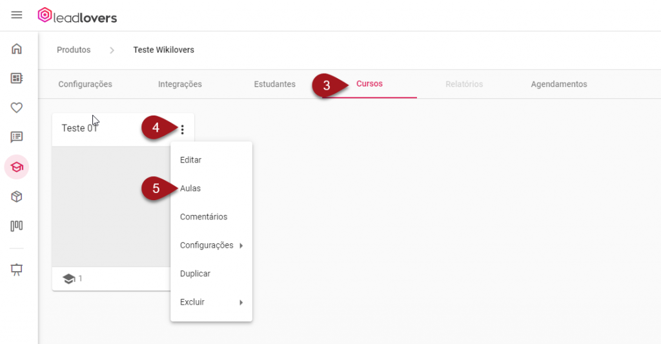Screen dimensions: 661x344
Task: Choose Editar in the course menu
Action: [x=190, y=160]
